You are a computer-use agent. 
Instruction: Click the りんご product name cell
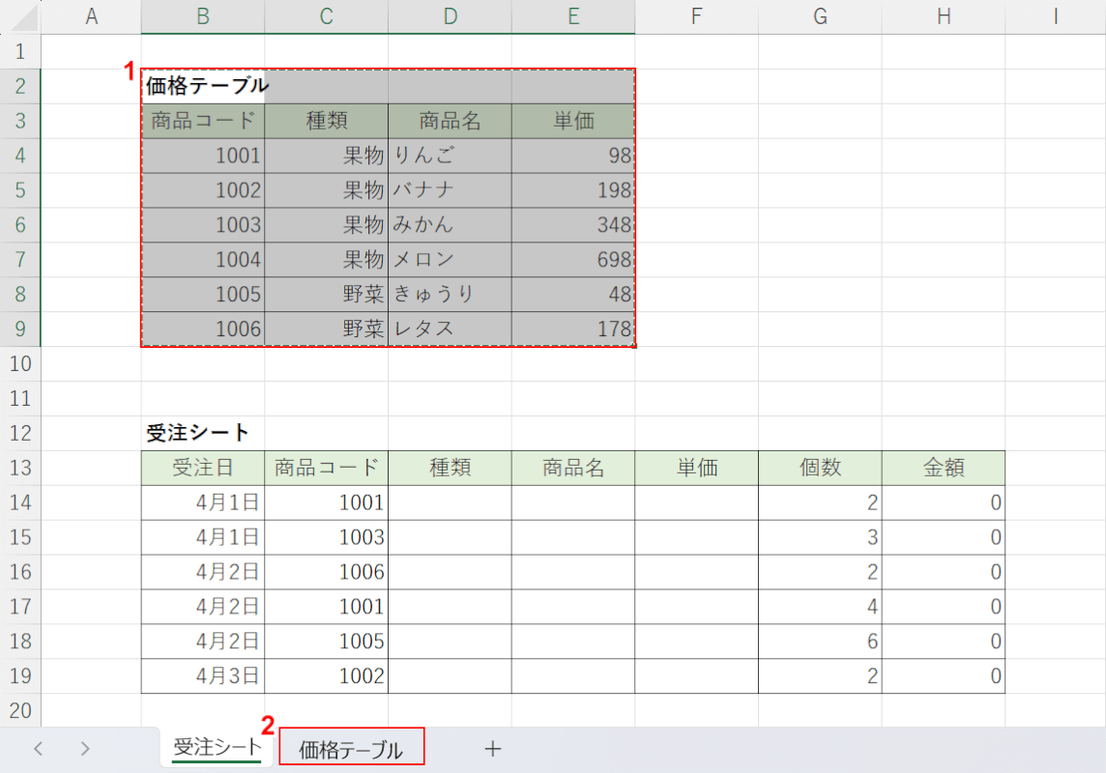450,156
